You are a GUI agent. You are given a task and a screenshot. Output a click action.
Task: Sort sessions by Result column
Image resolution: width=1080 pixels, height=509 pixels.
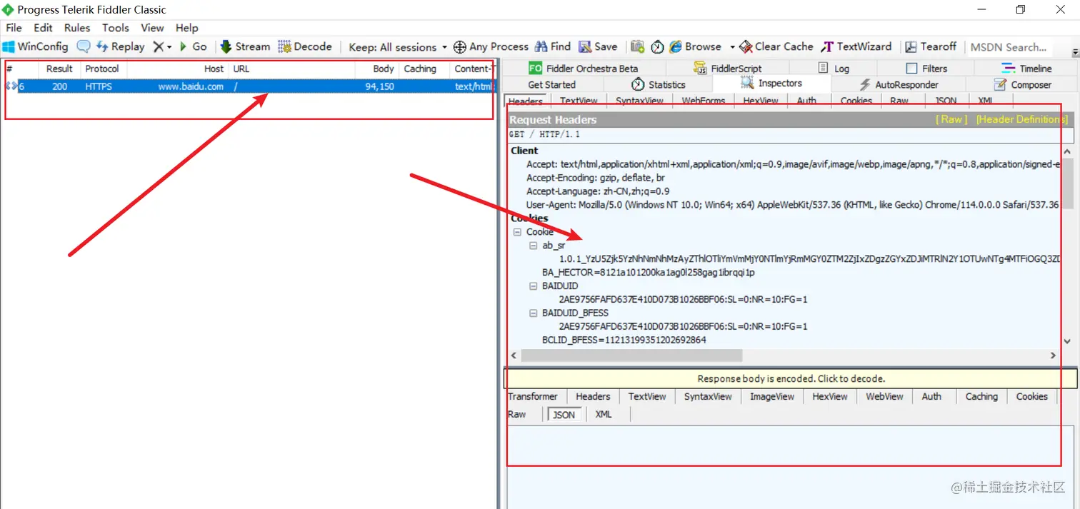pos(59,69)
